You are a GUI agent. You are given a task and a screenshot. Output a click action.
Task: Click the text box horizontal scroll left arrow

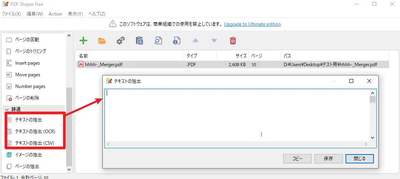[108, 144]
